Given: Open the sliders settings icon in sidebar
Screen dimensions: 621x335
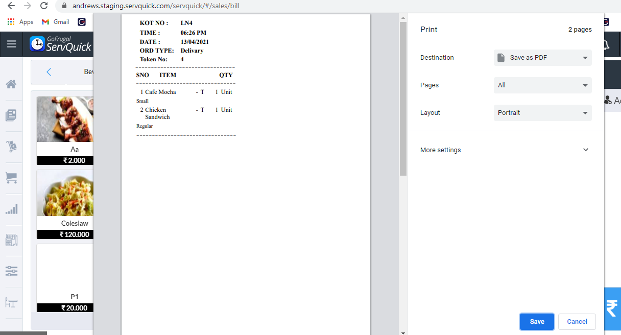Looking at the screenshot, I should pyautogui.click(x=11, y=271).
